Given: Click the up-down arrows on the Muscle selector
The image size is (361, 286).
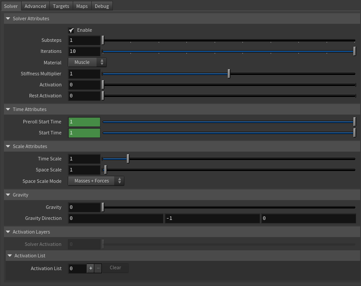Looking at the screenshot, I should pyautogui.click(x=102, y=62).
